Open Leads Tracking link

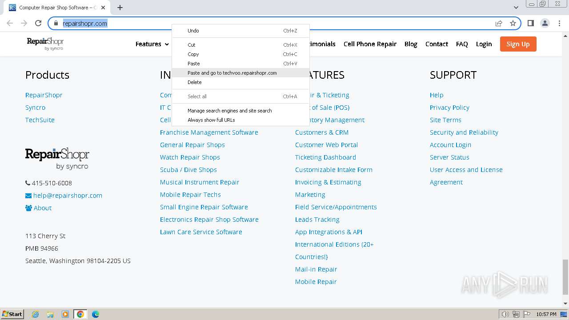(317, 220)
